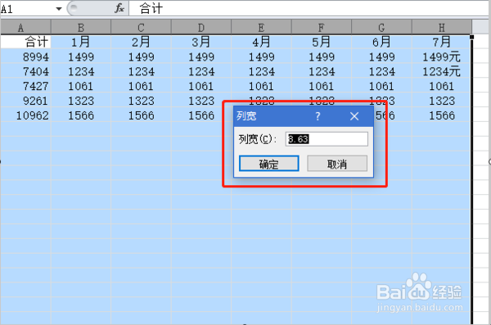Click cell A1 containing 合计
This screenshot has height=325, width=491.
[25, 42]
